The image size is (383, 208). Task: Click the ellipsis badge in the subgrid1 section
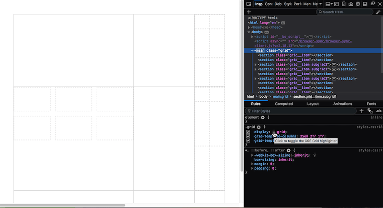tap(334, 69)
